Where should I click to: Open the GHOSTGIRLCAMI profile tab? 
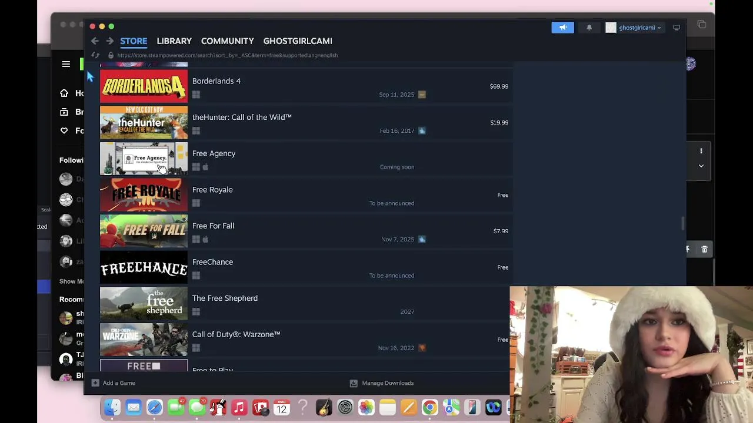click(x=298, y=41)
